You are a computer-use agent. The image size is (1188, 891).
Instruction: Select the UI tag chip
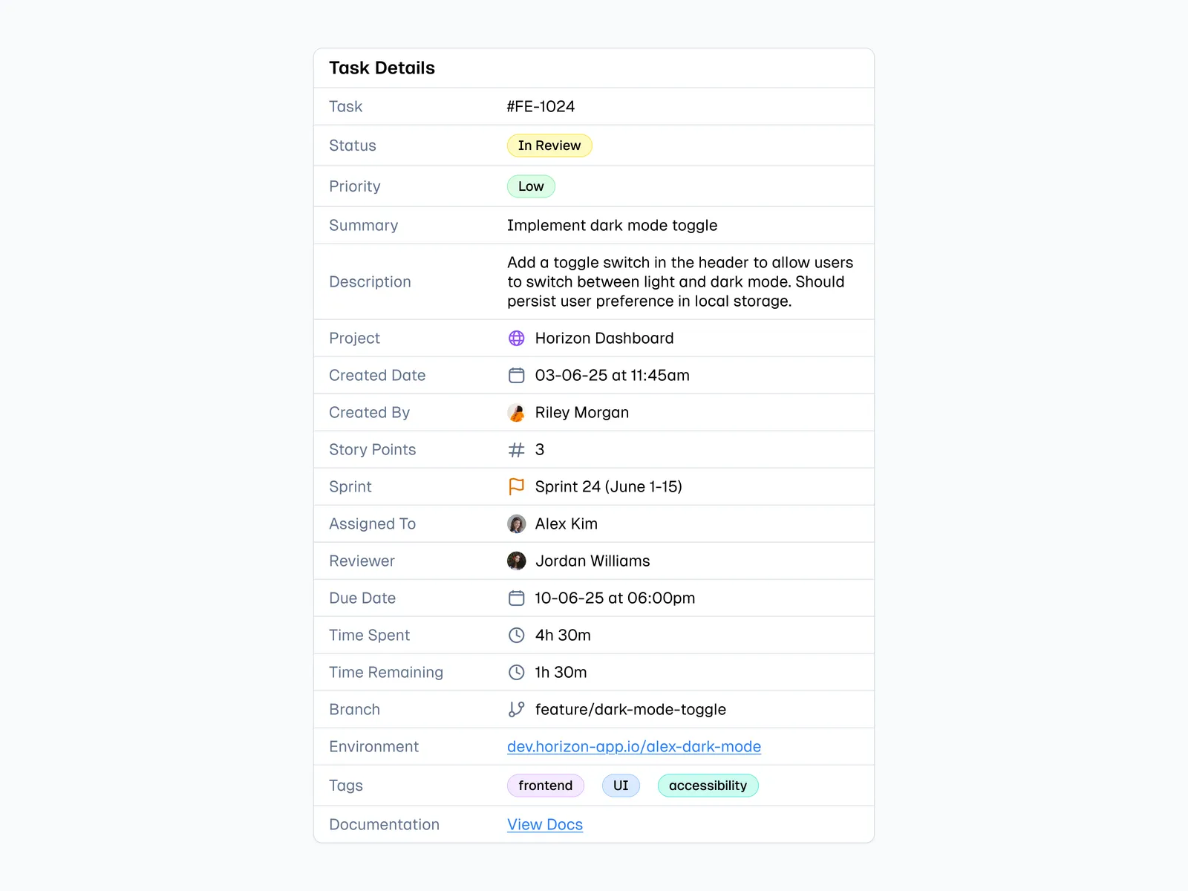(621, 786)
